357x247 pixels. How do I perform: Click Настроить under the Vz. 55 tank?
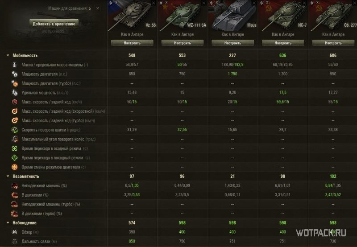click(132, 43)
